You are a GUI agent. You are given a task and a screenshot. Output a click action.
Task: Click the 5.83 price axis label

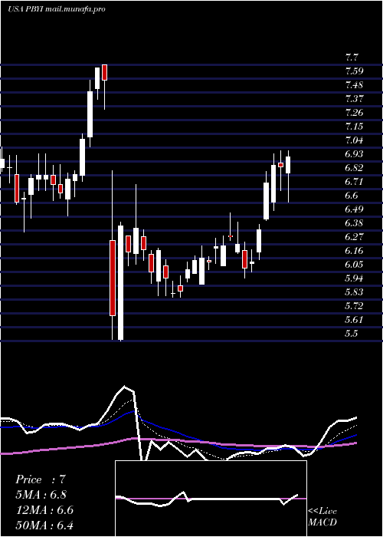pyautogui.click(x=354, y=292)
